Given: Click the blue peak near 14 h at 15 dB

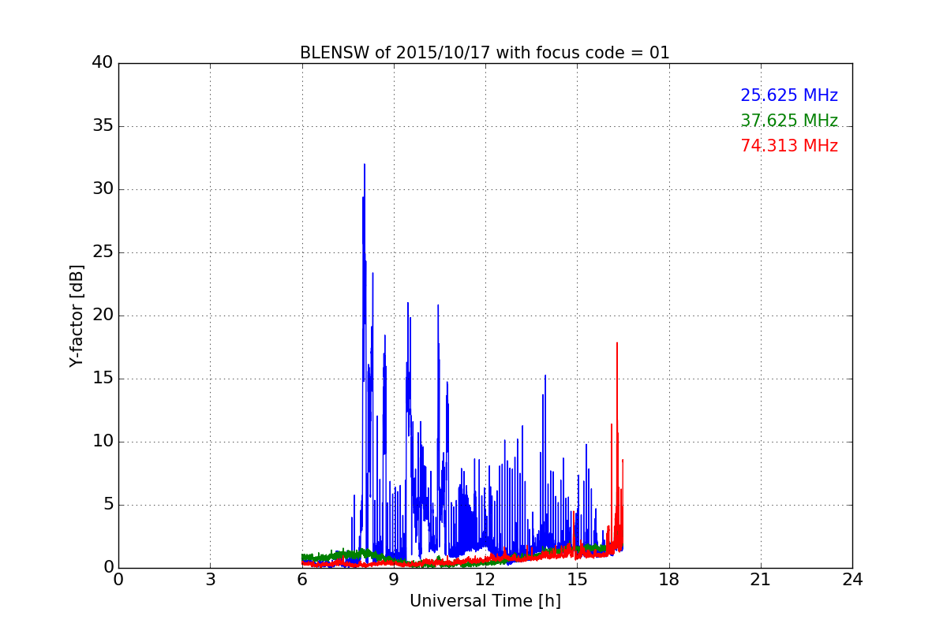Looking at the screenshot, I should tap(545, 377).
